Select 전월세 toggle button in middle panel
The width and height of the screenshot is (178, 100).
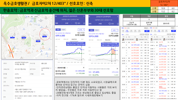click(x=97, y=30)
